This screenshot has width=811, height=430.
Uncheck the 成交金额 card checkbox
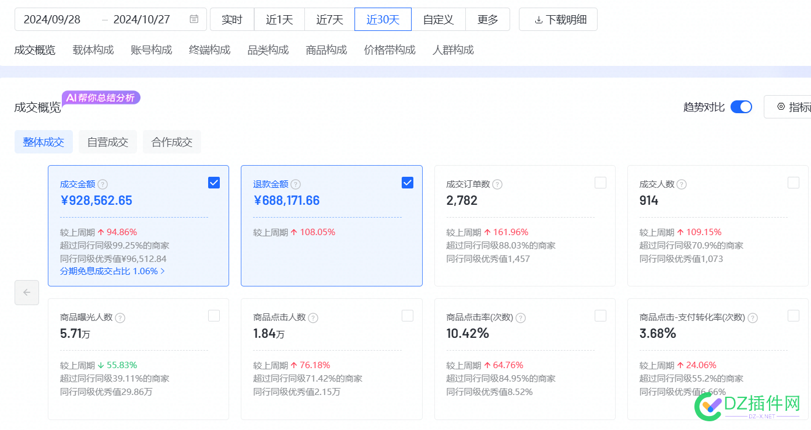(214, 183)
